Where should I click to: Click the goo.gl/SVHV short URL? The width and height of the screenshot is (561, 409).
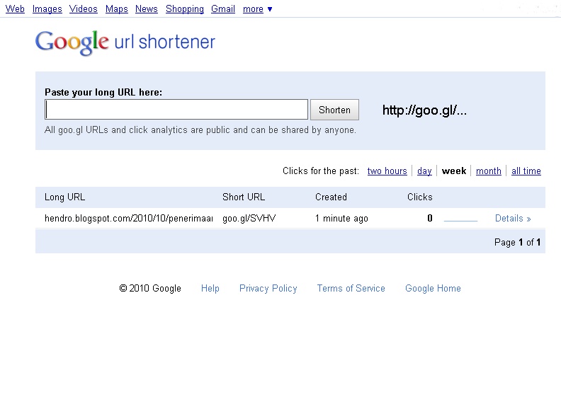pyautogui.click(x=249, y=219)
